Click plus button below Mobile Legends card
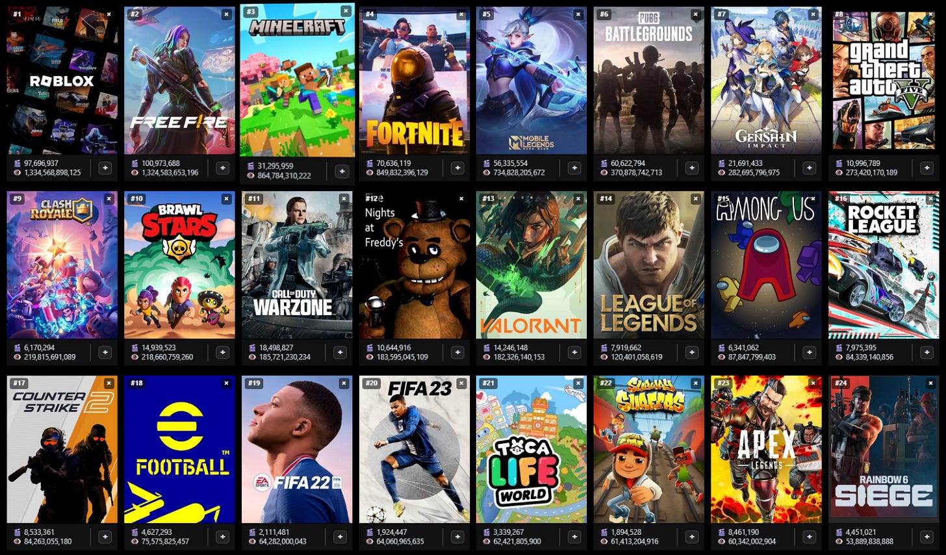Image resolution: width=946 pixels, height=555 pixels. coord(574,168)
